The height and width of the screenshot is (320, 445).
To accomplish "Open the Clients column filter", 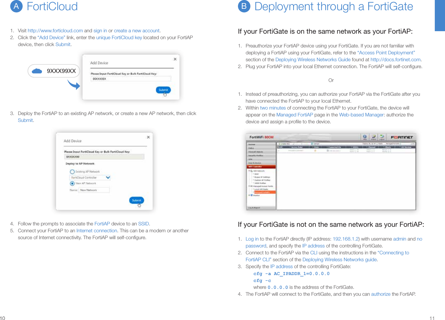I will (x=384, y=147).
